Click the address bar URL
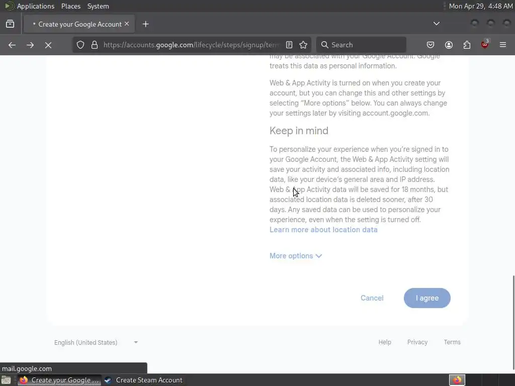 tap(191, 45)
